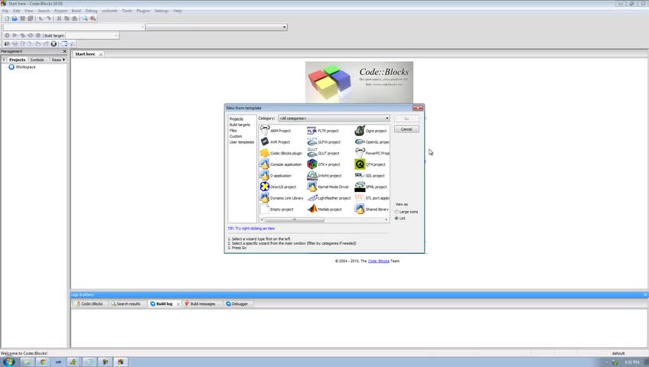Select the ARM Project template icon
The height and width of the screenshot is (367, 649).
(265, 131)
